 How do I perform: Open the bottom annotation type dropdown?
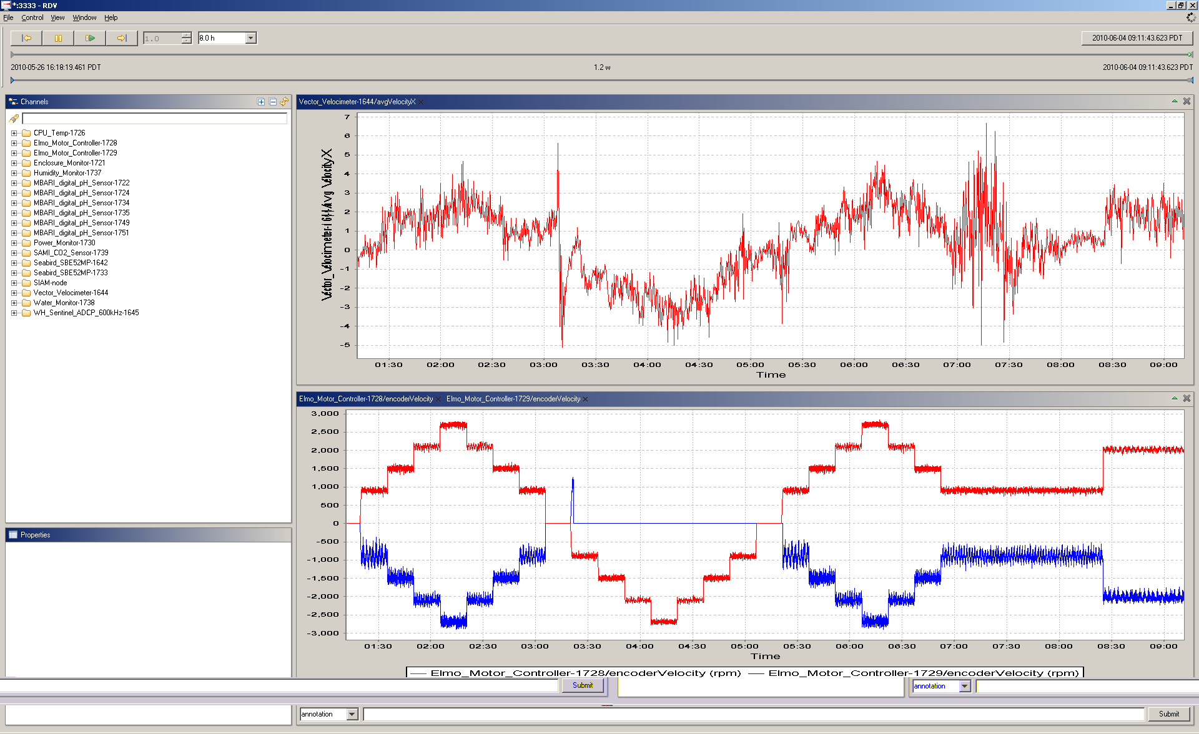point(352,714)
